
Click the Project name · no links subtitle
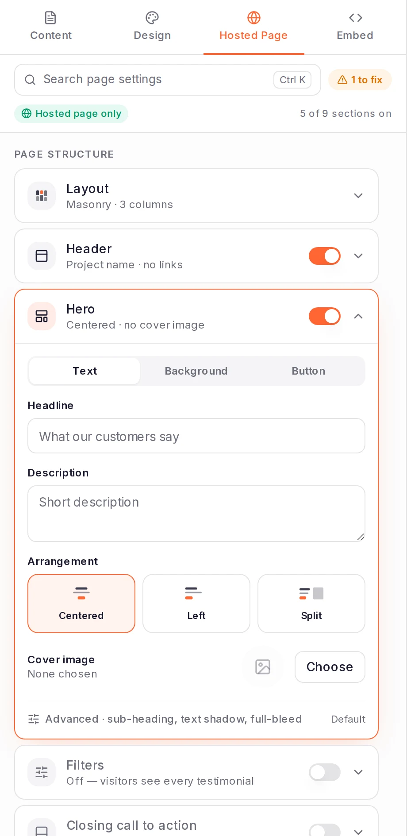124,265
